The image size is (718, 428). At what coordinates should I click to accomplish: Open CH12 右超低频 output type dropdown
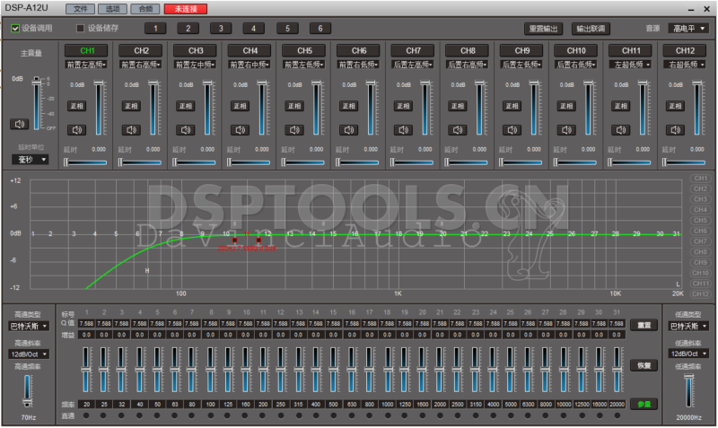(685, 65)
